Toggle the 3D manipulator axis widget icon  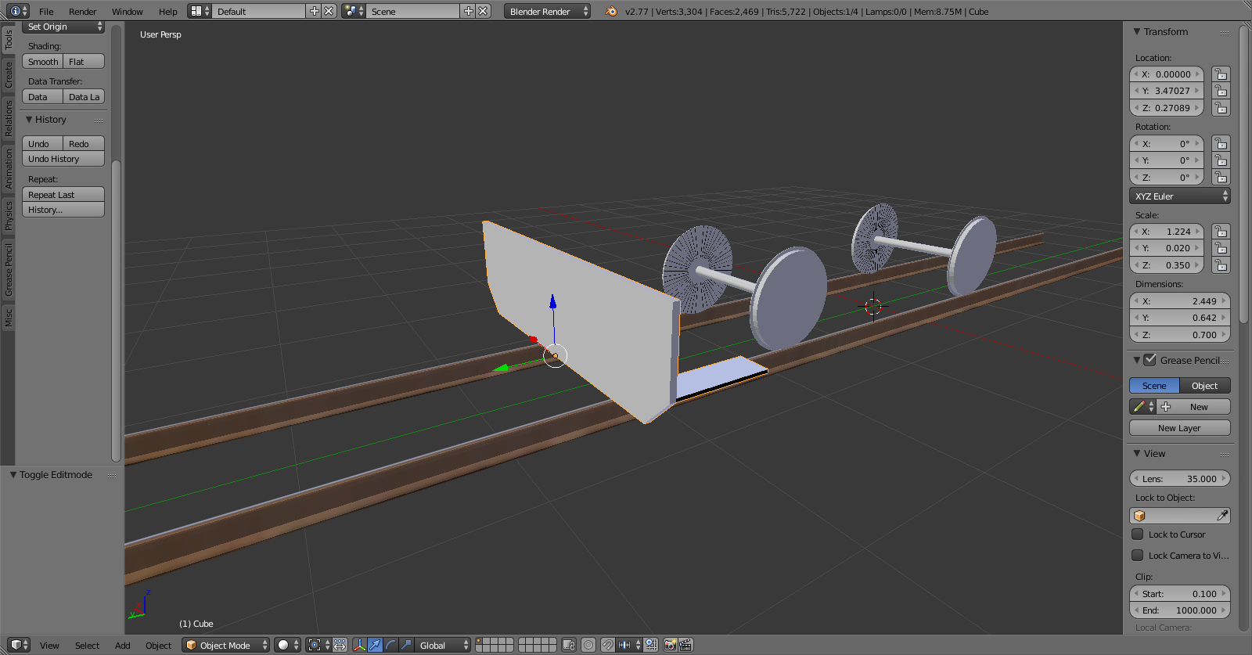click(x=359, y=645)
